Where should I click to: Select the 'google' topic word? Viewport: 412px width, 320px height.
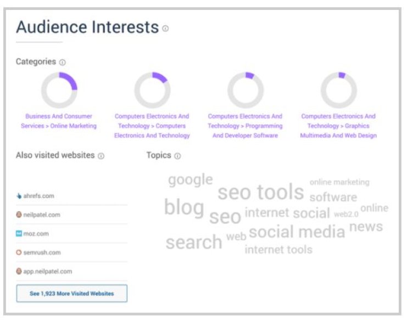(191, 180)
